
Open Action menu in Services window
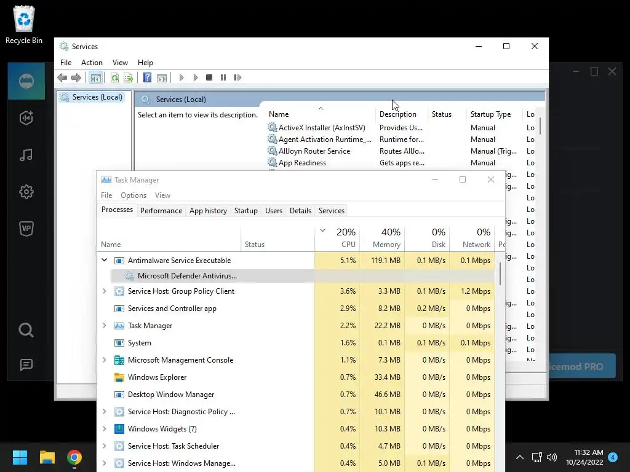pos(92,63)
